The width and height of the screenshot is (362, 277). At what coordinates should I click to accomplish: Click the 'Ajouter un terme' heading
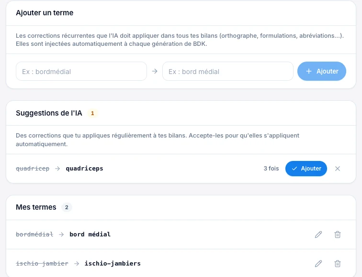(45, 13)
